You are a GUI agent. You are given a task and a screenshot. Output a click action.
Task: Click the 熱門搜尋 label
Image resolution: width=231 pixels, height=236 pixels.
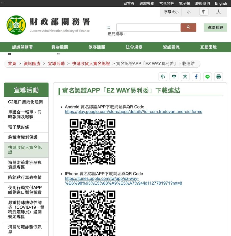click(x=117, y=34)
